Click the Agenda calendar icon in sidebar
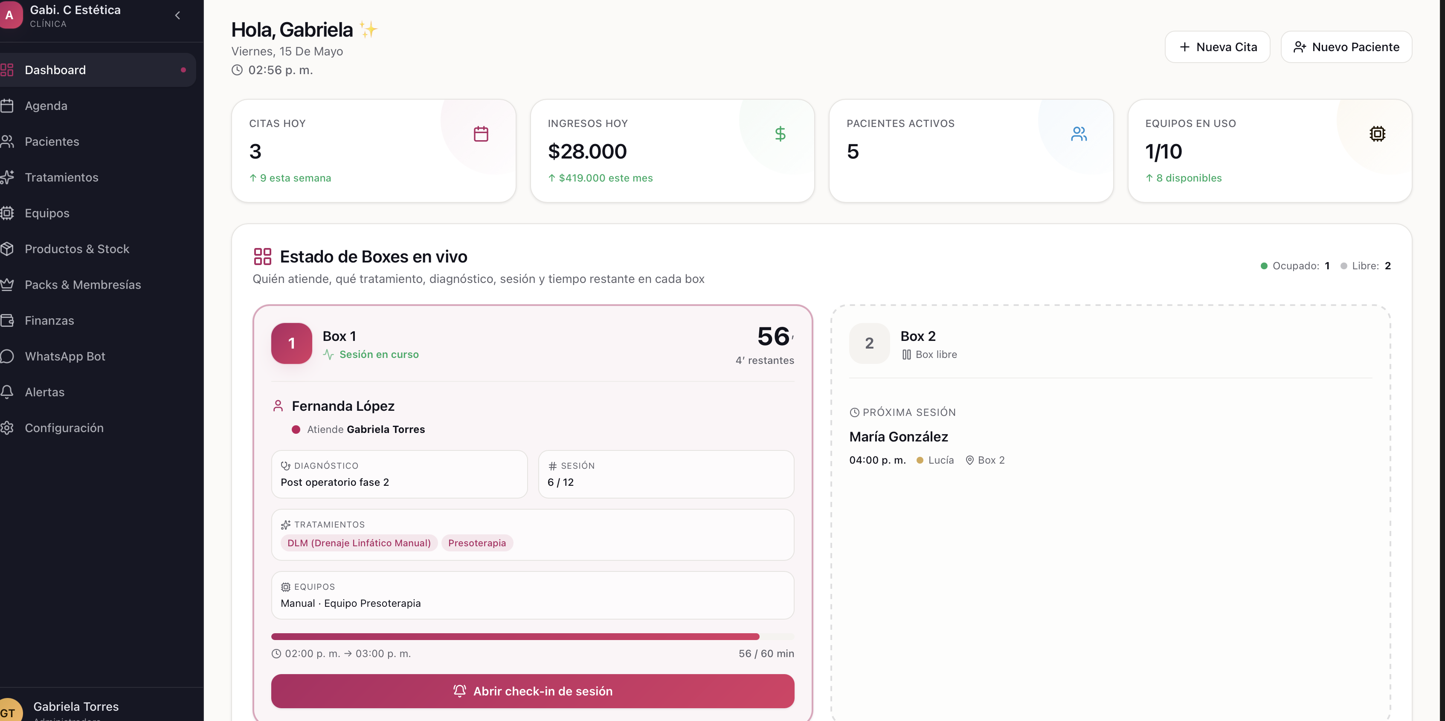Screen dimensions: 1445x721 [x=7, y=106]
